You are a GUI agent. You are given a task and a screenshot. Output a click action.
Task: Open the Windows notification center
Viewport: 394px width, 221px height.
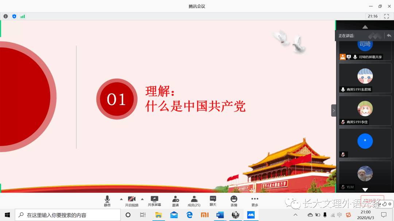384,215
